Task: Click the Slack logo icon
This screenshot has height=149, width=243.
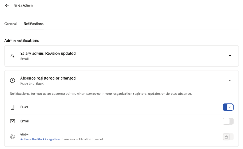Action: [12, 137]
